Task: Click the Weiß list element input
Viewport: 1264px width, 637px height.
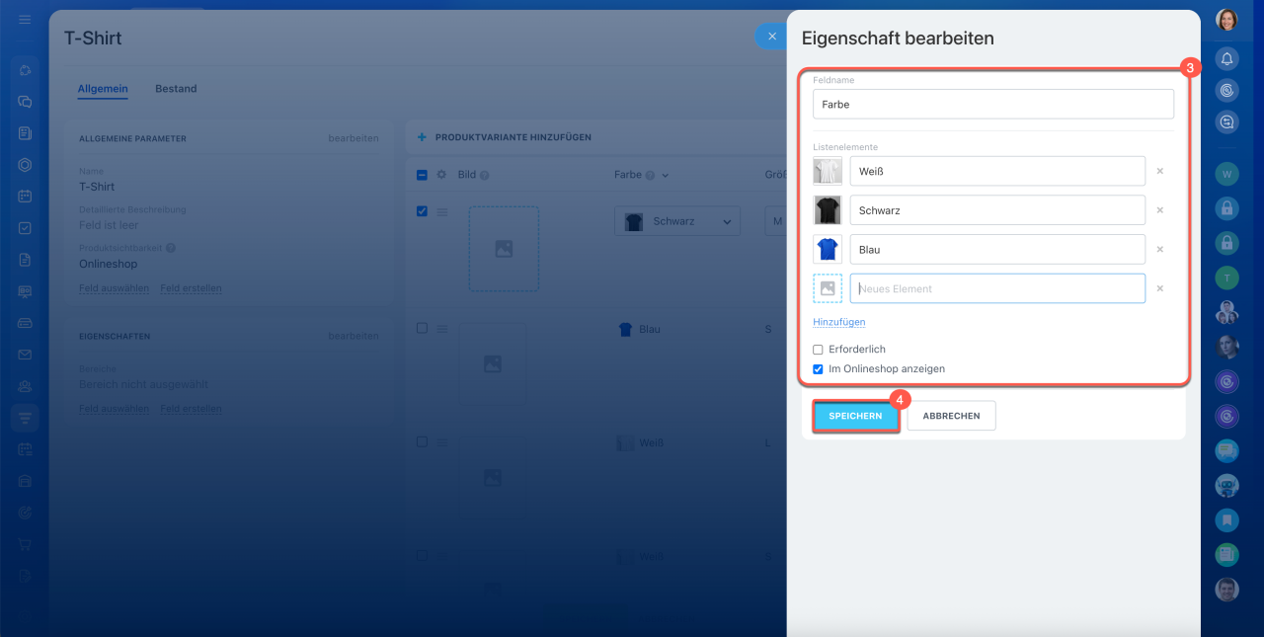Action: pos(997,171)
